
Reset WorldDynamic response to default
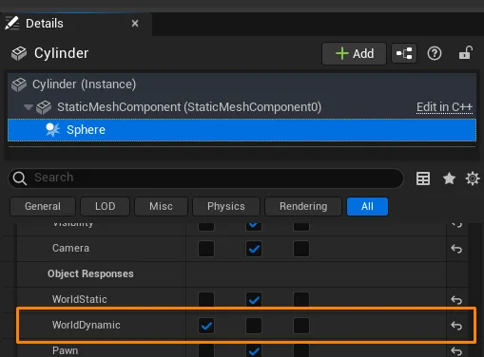tap(456, 326)
